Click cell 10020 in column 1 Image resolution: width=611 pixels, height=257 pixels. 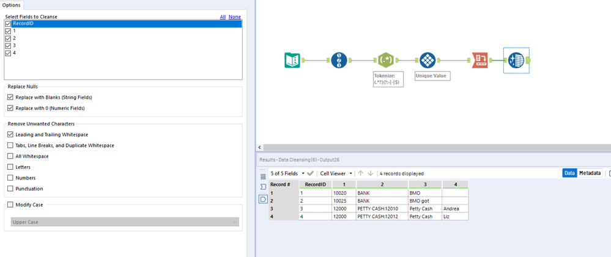344,192
